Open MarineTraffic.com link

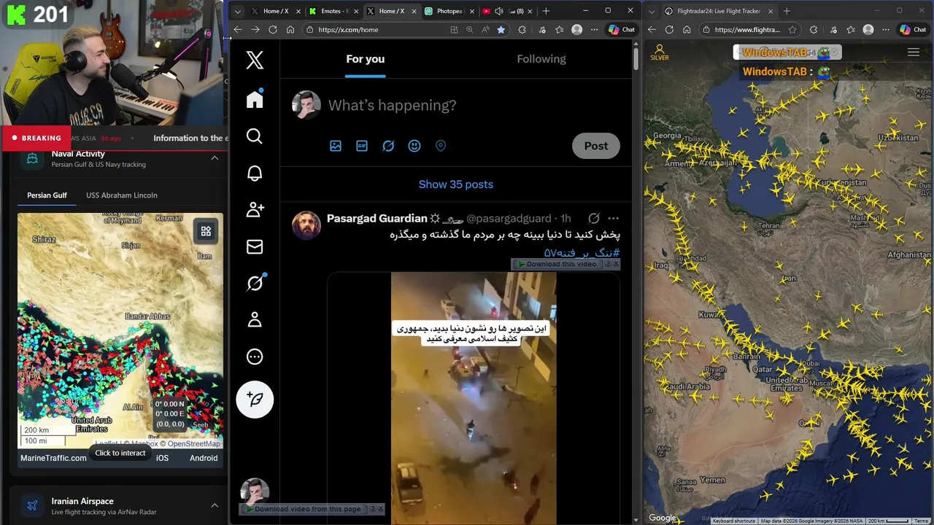pyautogui.click(x=53, y=458)
